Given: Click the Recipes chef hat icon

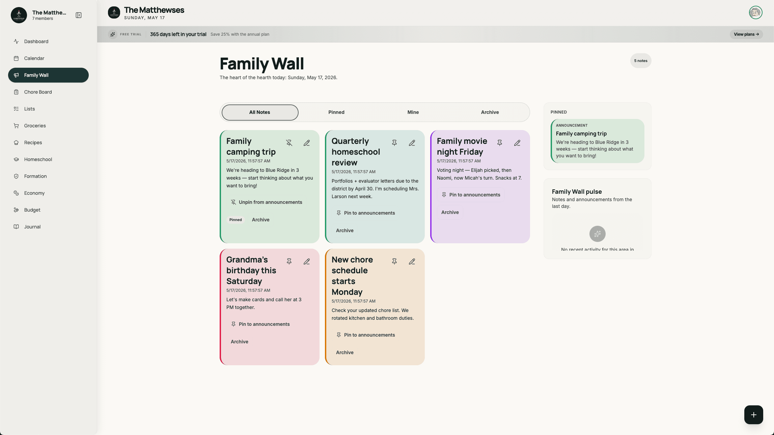Looking at the screenshot, I should click(x=16, y=143).
